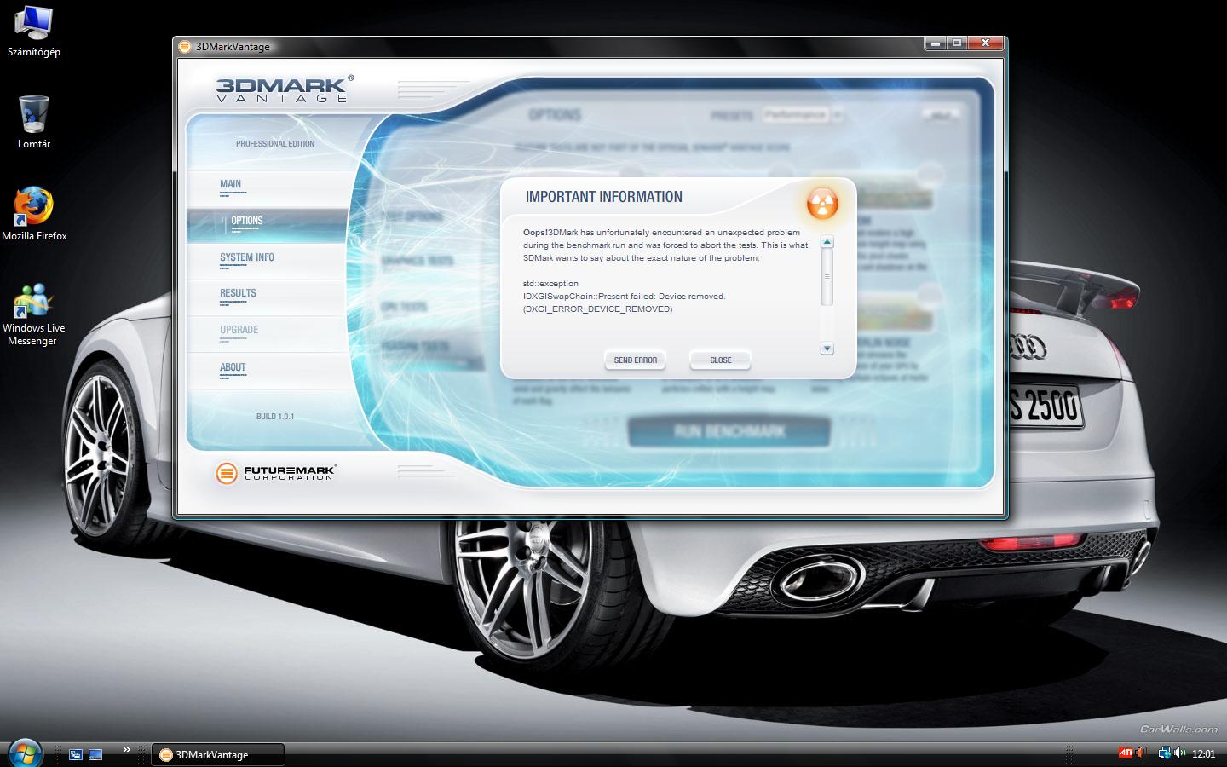Close the 3DMarkVantage window

[x=985, y=43]
